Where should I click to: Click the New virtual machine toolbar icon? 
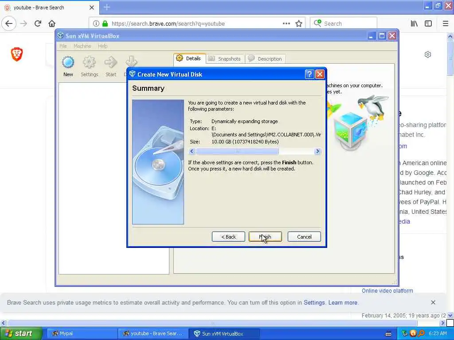[x=68, y=67]
